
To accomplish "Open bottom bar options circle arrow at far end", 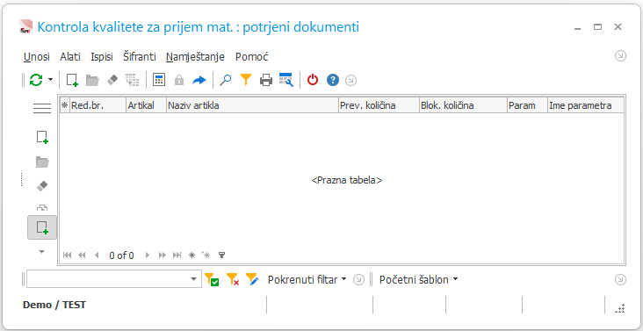I will (x=620, y=280).
